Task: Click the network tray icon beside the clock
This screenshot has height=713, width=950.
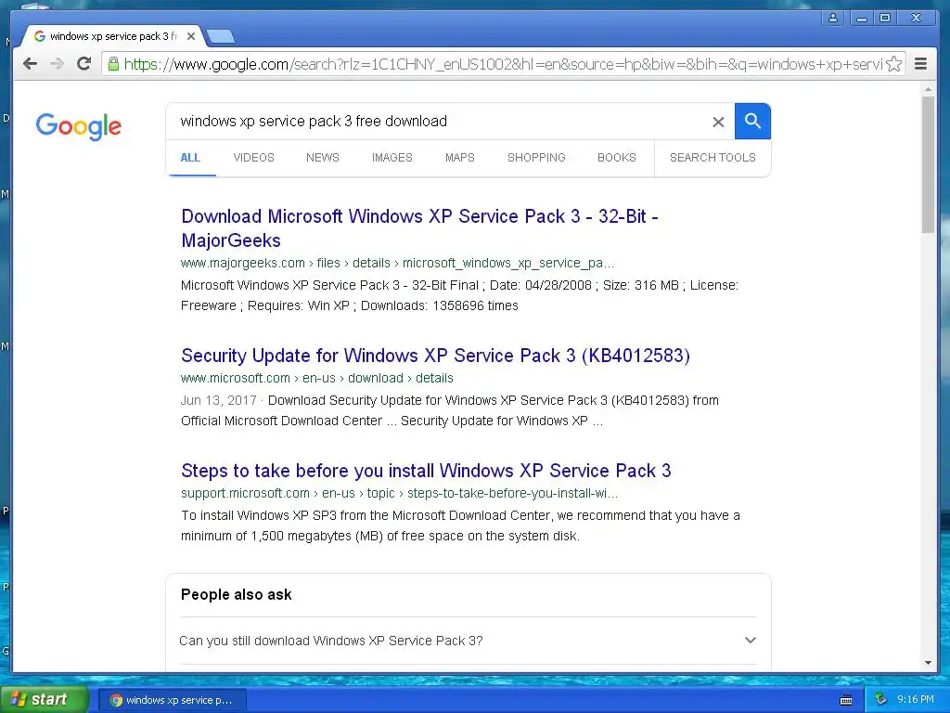Action: (881, 699)
